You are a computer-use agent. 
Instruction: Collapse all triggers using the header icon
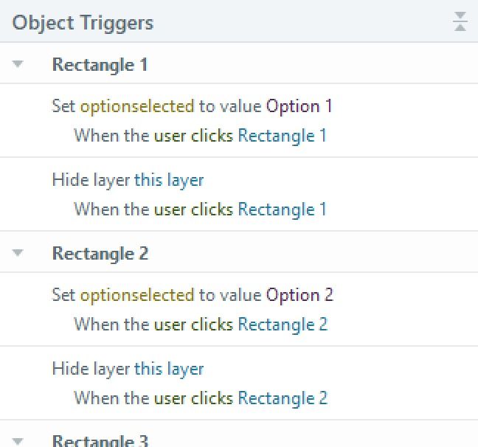[460, 22]
